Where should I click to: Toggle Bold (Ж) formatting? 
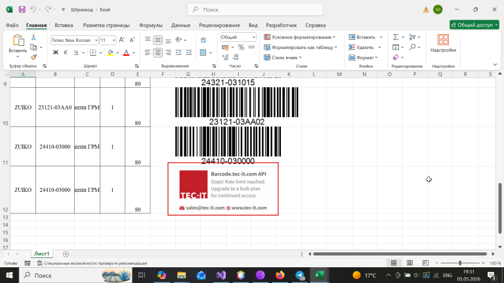(56, 52)
